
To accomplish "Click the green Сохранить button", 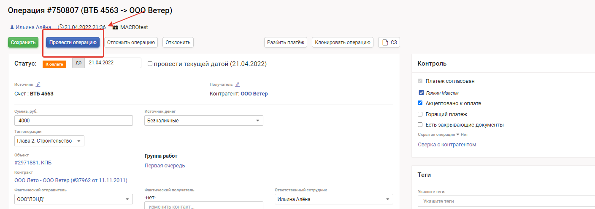I will click(23, 42).
